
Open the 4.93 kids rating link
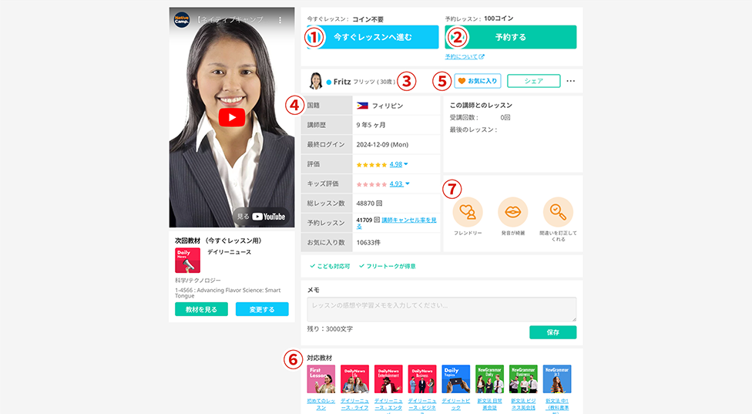[x=396, y=183]
